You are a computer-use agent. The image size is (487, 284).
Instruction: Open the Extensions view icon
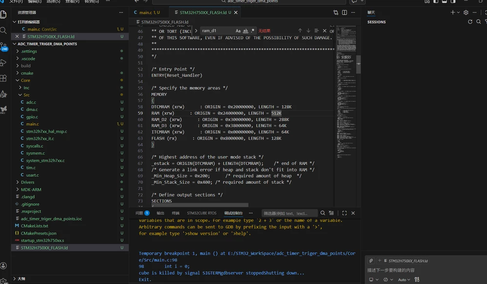[x=3, y=78]
